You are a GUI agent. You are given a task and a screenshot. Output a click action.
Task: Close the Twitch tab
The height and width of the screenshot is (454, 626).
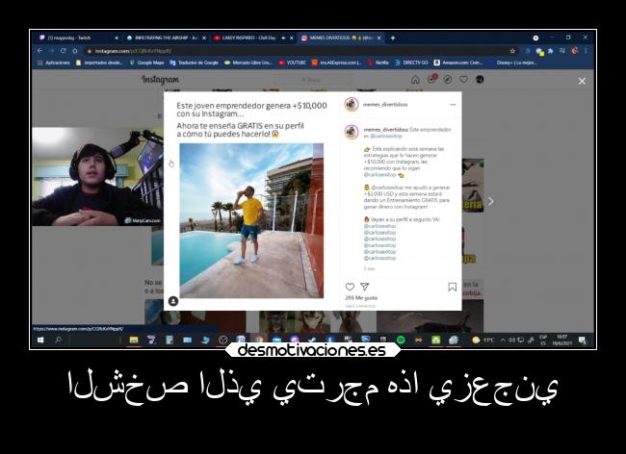coord(117,38)
